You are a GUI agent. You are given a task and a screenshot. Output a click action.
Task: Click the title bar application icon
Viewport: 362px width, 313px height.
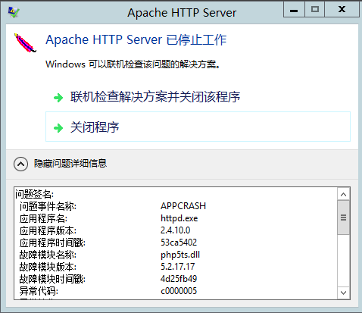(x=14, y=12)
